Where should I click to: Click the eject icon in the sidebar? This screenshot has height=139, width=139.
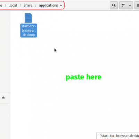click(3, 98)
